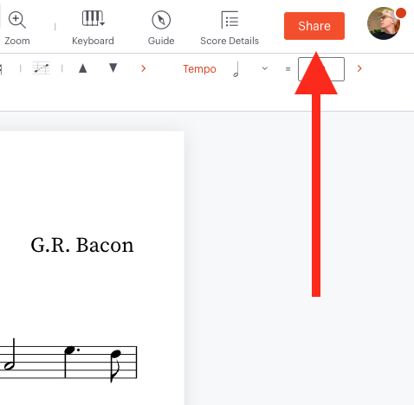Click the orange notification dot on avatar

coord(401,13)
